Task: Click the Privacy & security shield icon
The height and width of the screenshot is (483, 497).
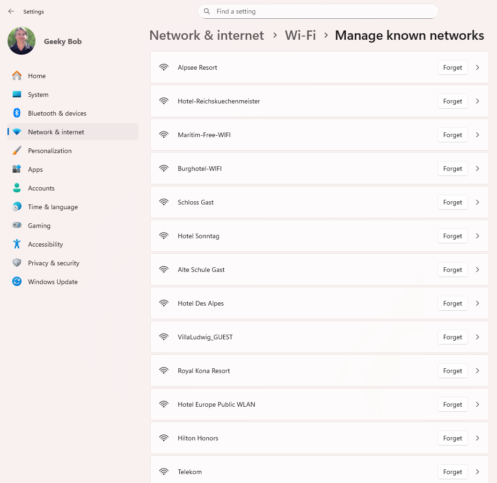Action: tap(17, 263)
